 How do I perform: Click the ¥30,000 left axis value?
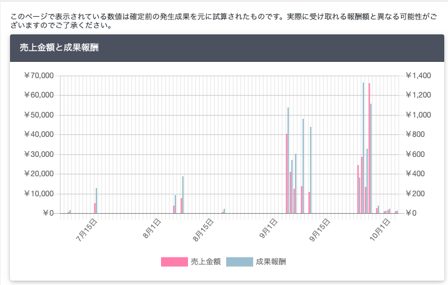point(39,154)
